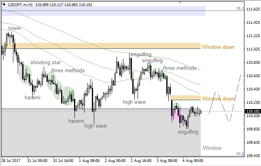Select the current price tag 110.101
The image size is (261, 166).
point(253,111)
